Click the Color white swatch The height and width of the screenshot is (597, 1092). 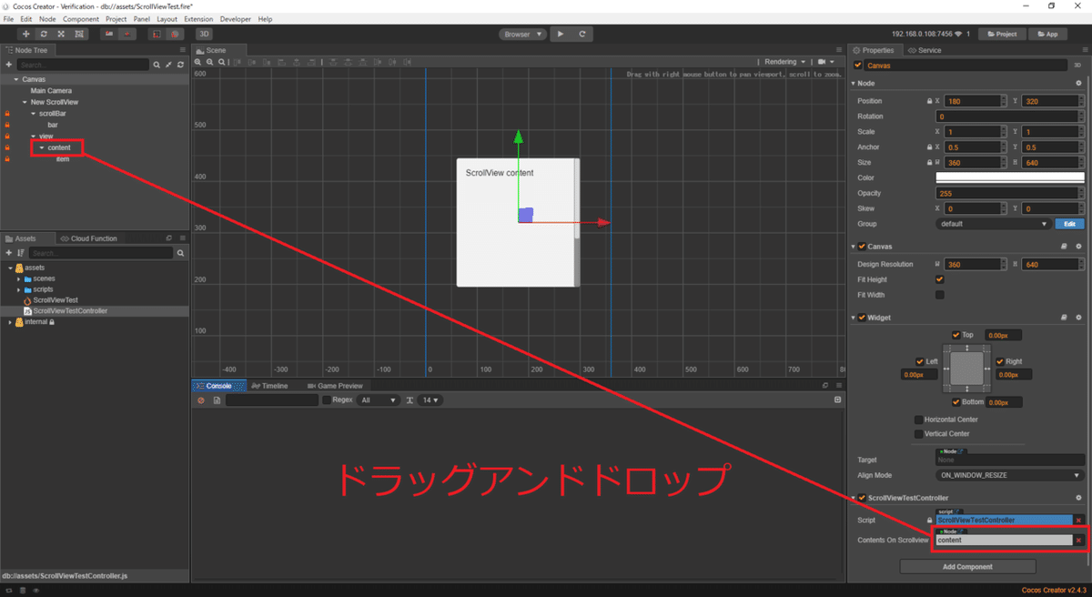[1010, 177]
